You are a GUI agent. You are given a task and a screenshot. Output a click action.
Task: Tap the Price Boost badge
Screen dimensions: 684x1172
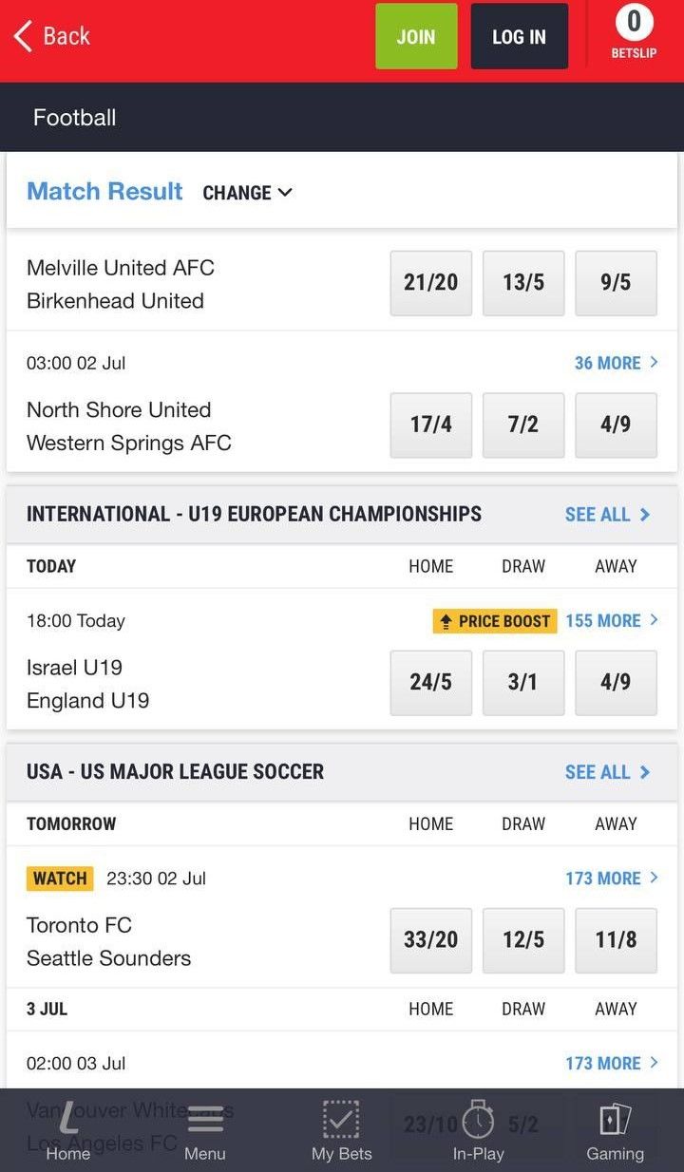tap(495, 621)
